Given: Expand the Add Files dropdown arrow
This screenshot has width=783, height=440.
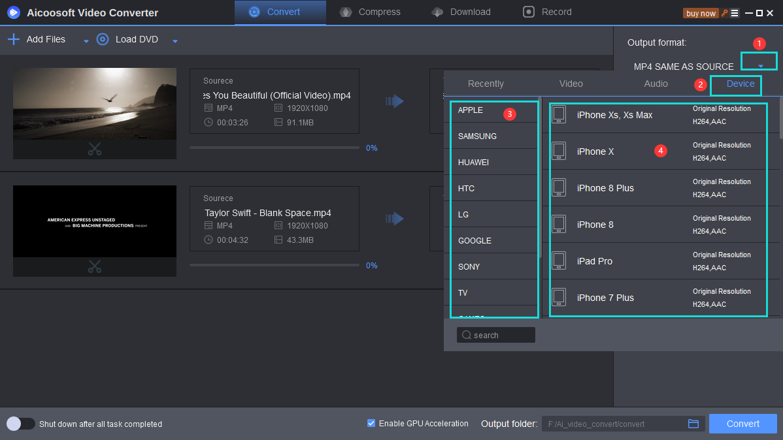Looking at the screenshot, I should [86, 41].
